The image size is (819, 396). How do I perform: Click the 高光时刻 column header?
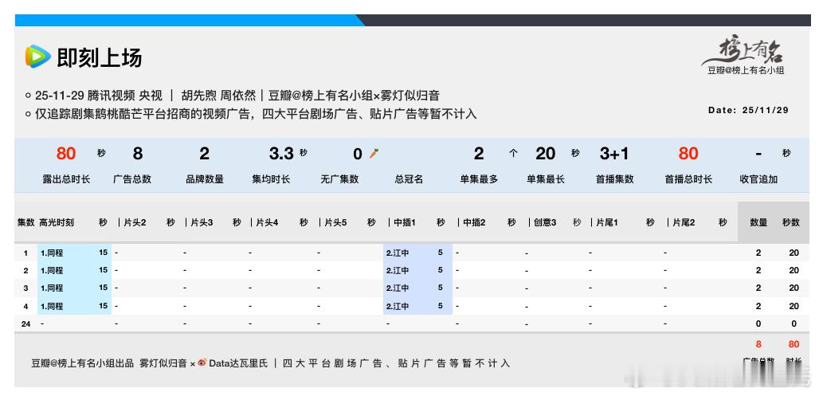click(57, 222)
